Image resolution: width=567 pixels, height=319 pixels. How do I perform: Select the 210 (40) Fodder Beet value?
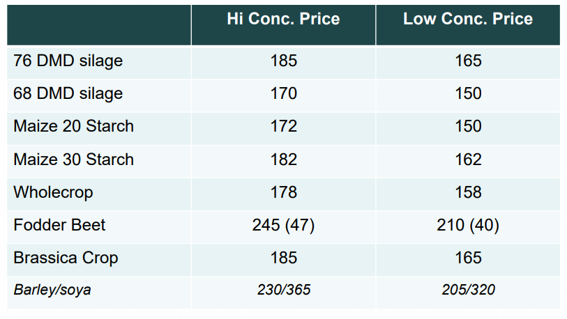pos(467,225)
